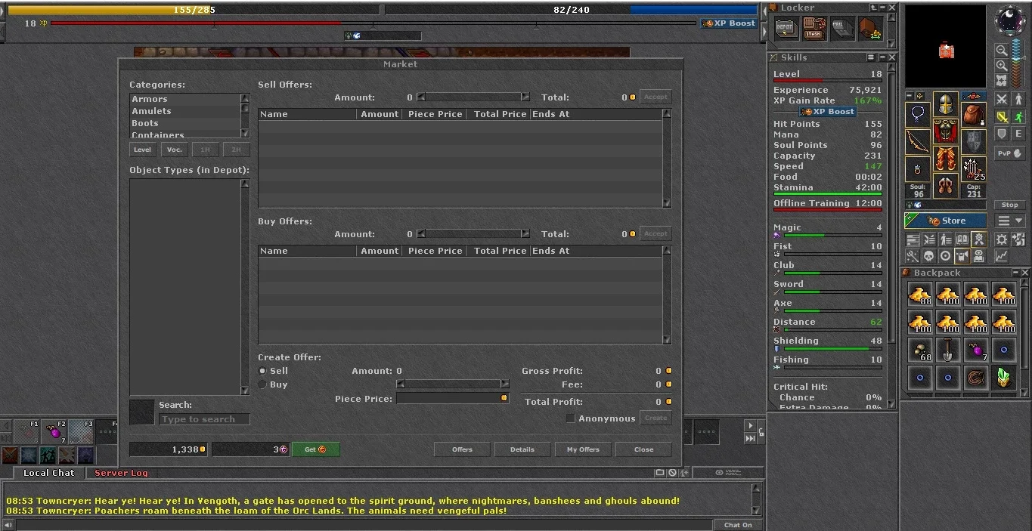Open the Store button
Image resolution: width=1032 pixels, height=531 pixels.
coord(946,221)
